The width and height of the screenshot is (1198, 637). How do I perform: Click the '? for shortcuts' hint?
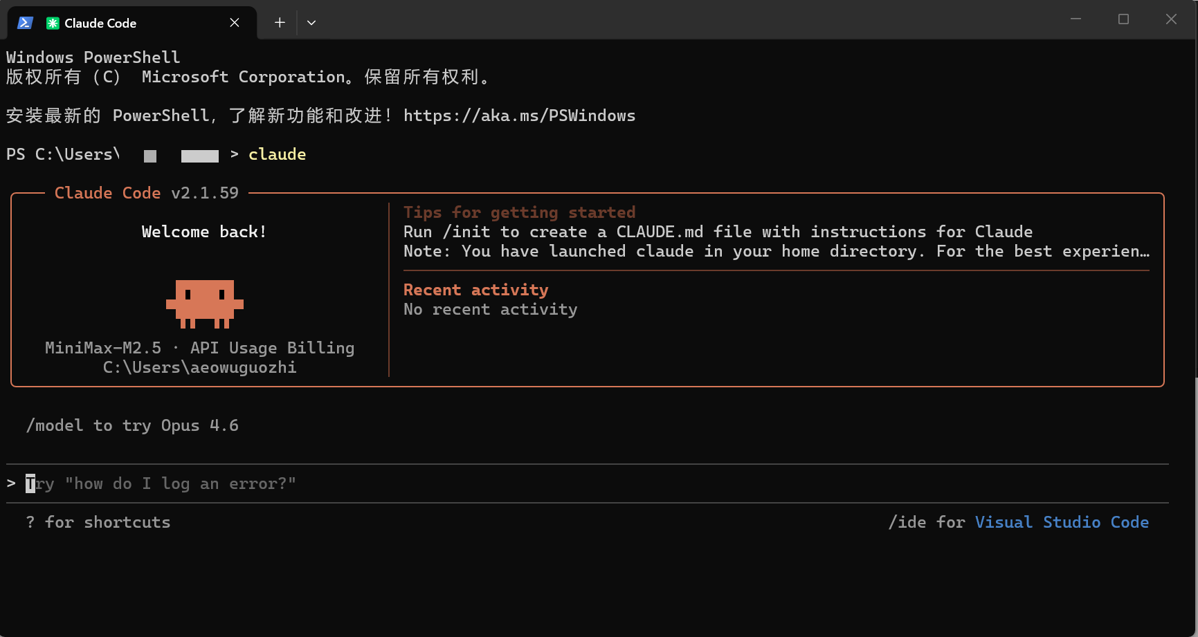(x=98, y=522)
